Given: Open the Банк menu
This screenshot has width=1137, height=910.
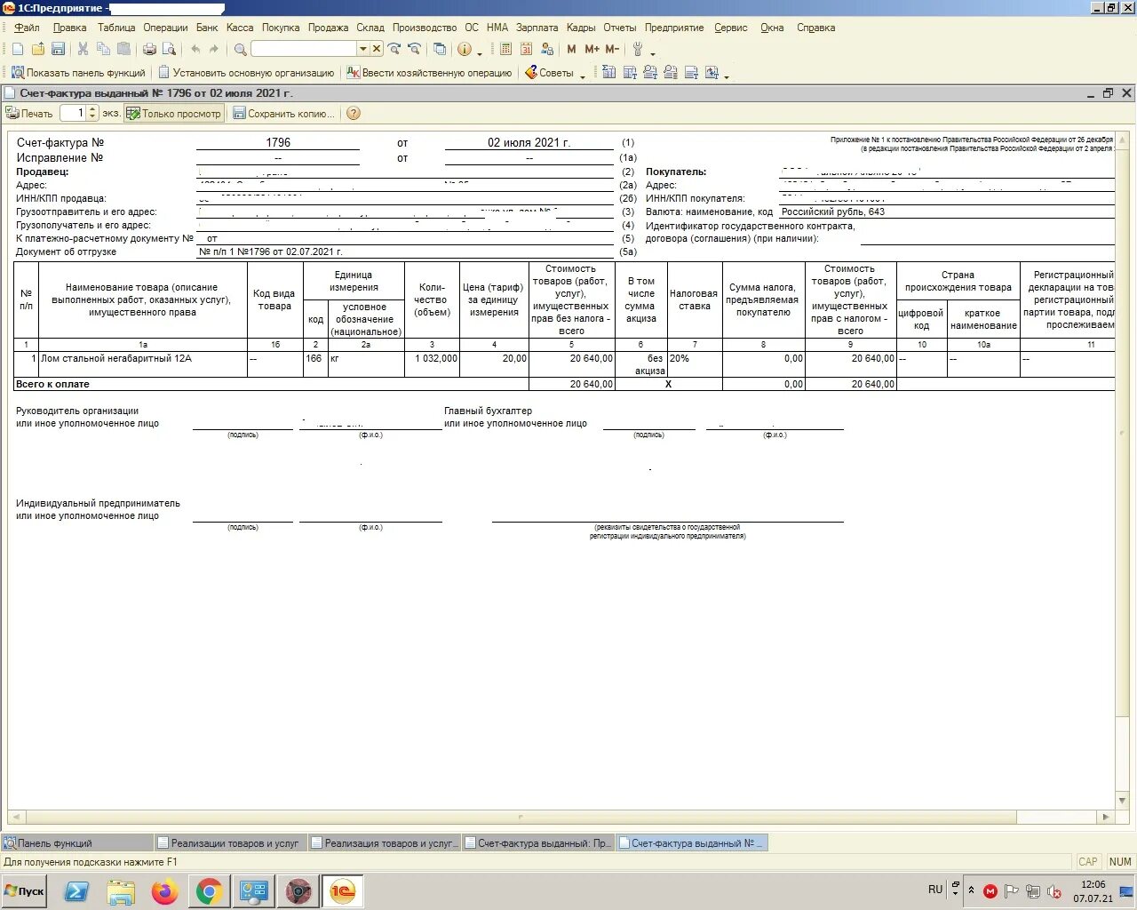Looking at the screenshot, I should [x=207, y=28].
